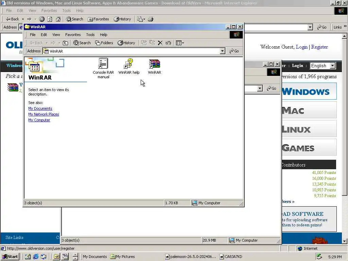The image size is (348, 261).
Task: Click Delete X icon in WinRAR toolbar
Action: point(160,43)
